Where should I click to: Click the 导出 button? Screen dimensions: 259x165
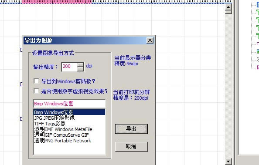pyautogui.click(x=131, y=129)
